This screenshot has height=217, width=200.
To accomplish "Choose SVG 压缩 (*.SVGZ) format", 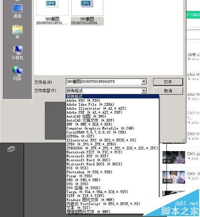I will point(112,188).
